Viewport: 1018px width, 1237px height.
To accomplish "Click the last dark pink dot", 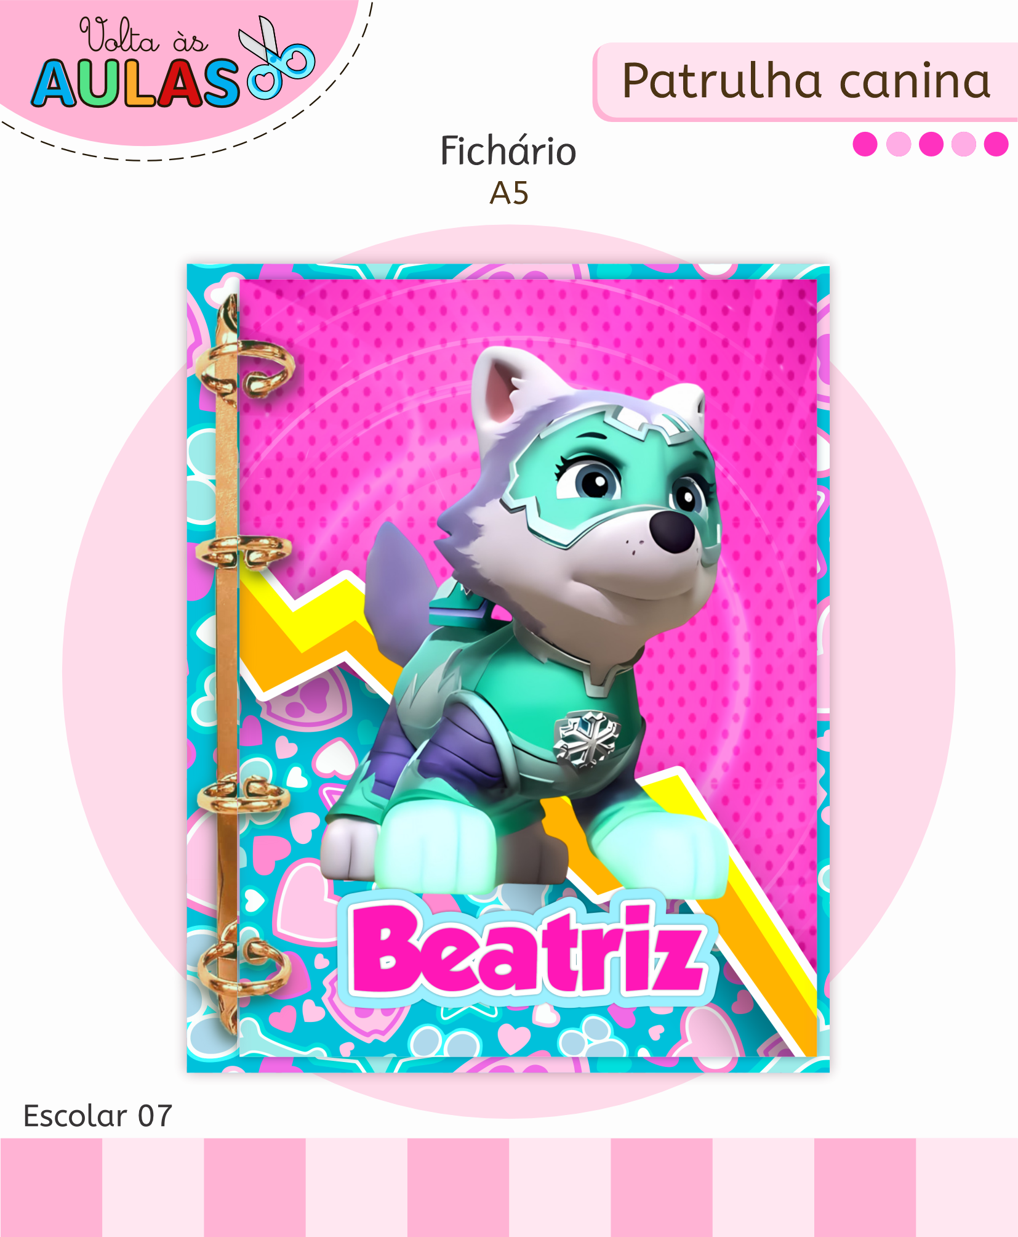I will [x=996, y=144].
